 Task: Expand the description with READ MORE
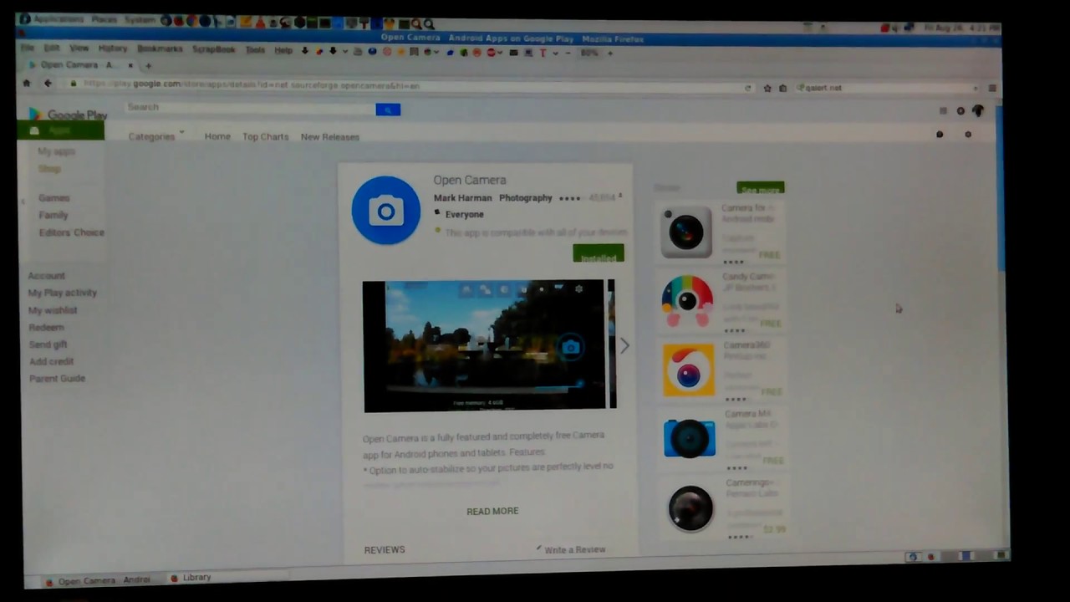pyautogui.click(x=492, y=511)
